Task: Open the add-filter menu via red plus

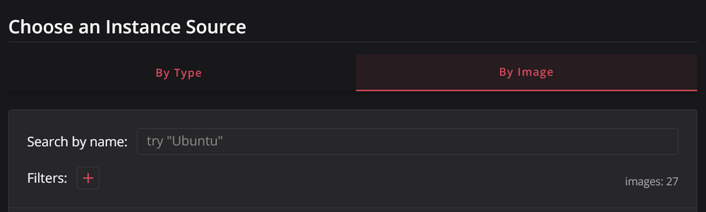Action: click(88, 178)
